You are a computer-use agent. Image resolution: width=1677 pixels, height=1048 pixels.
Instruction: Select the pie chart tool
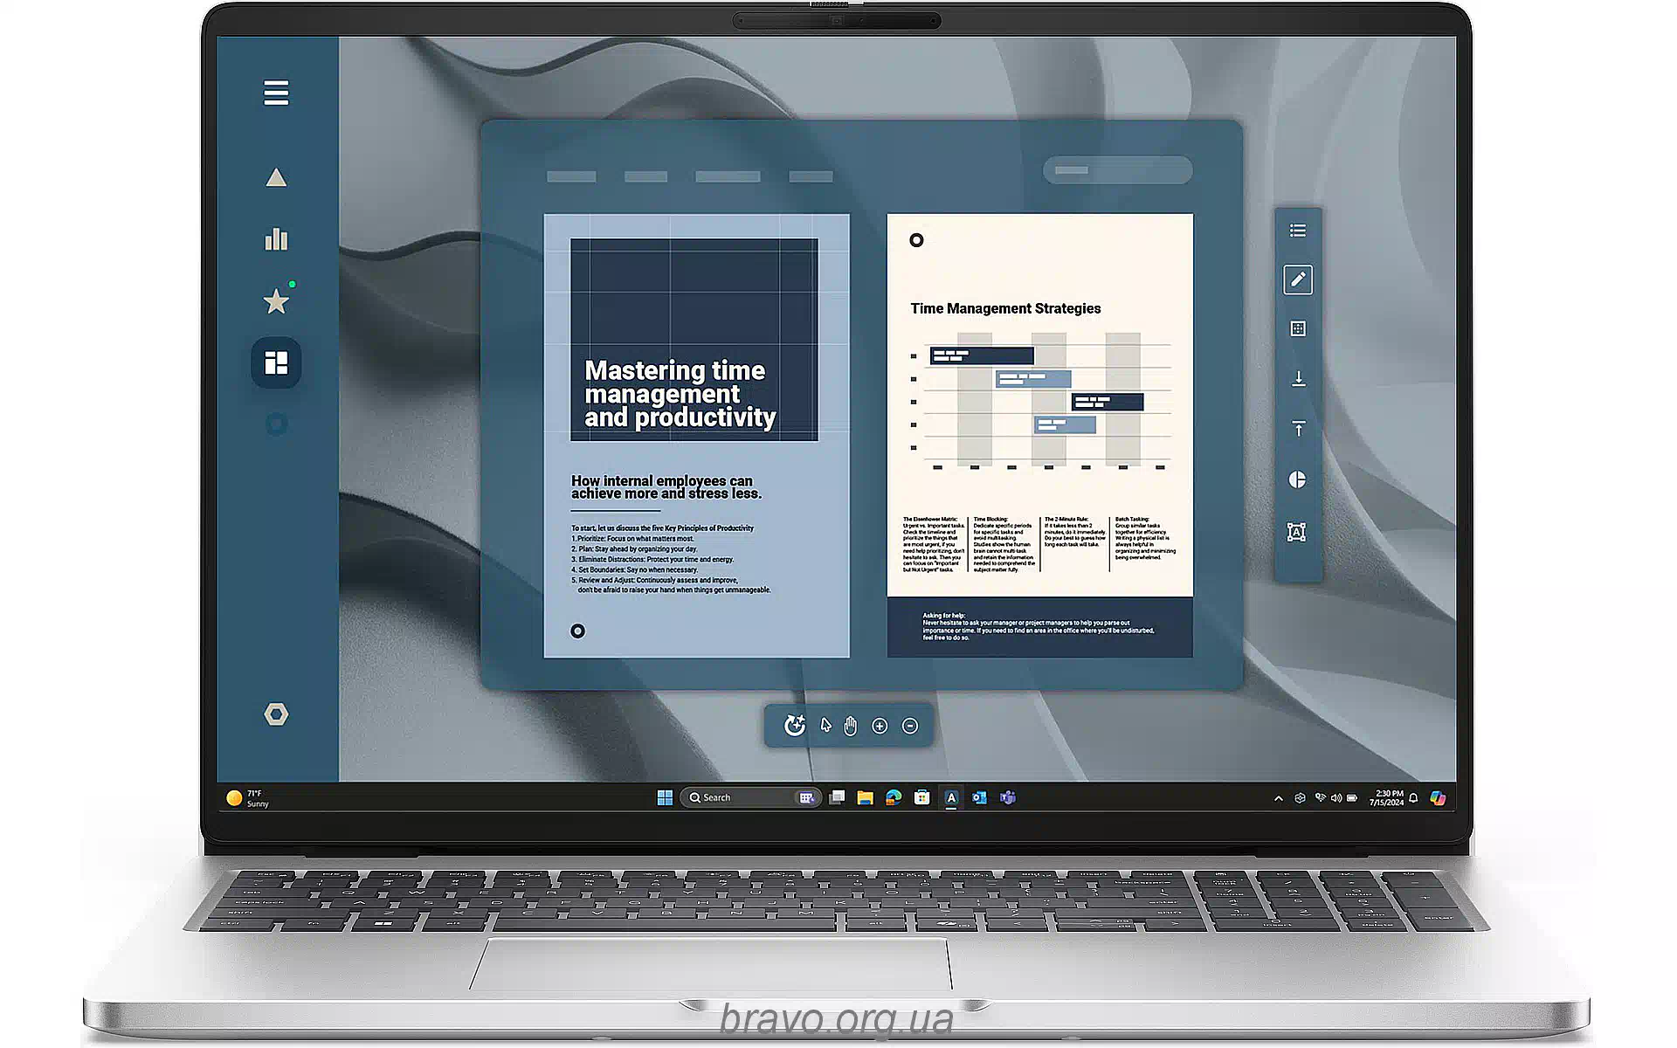1298,479
